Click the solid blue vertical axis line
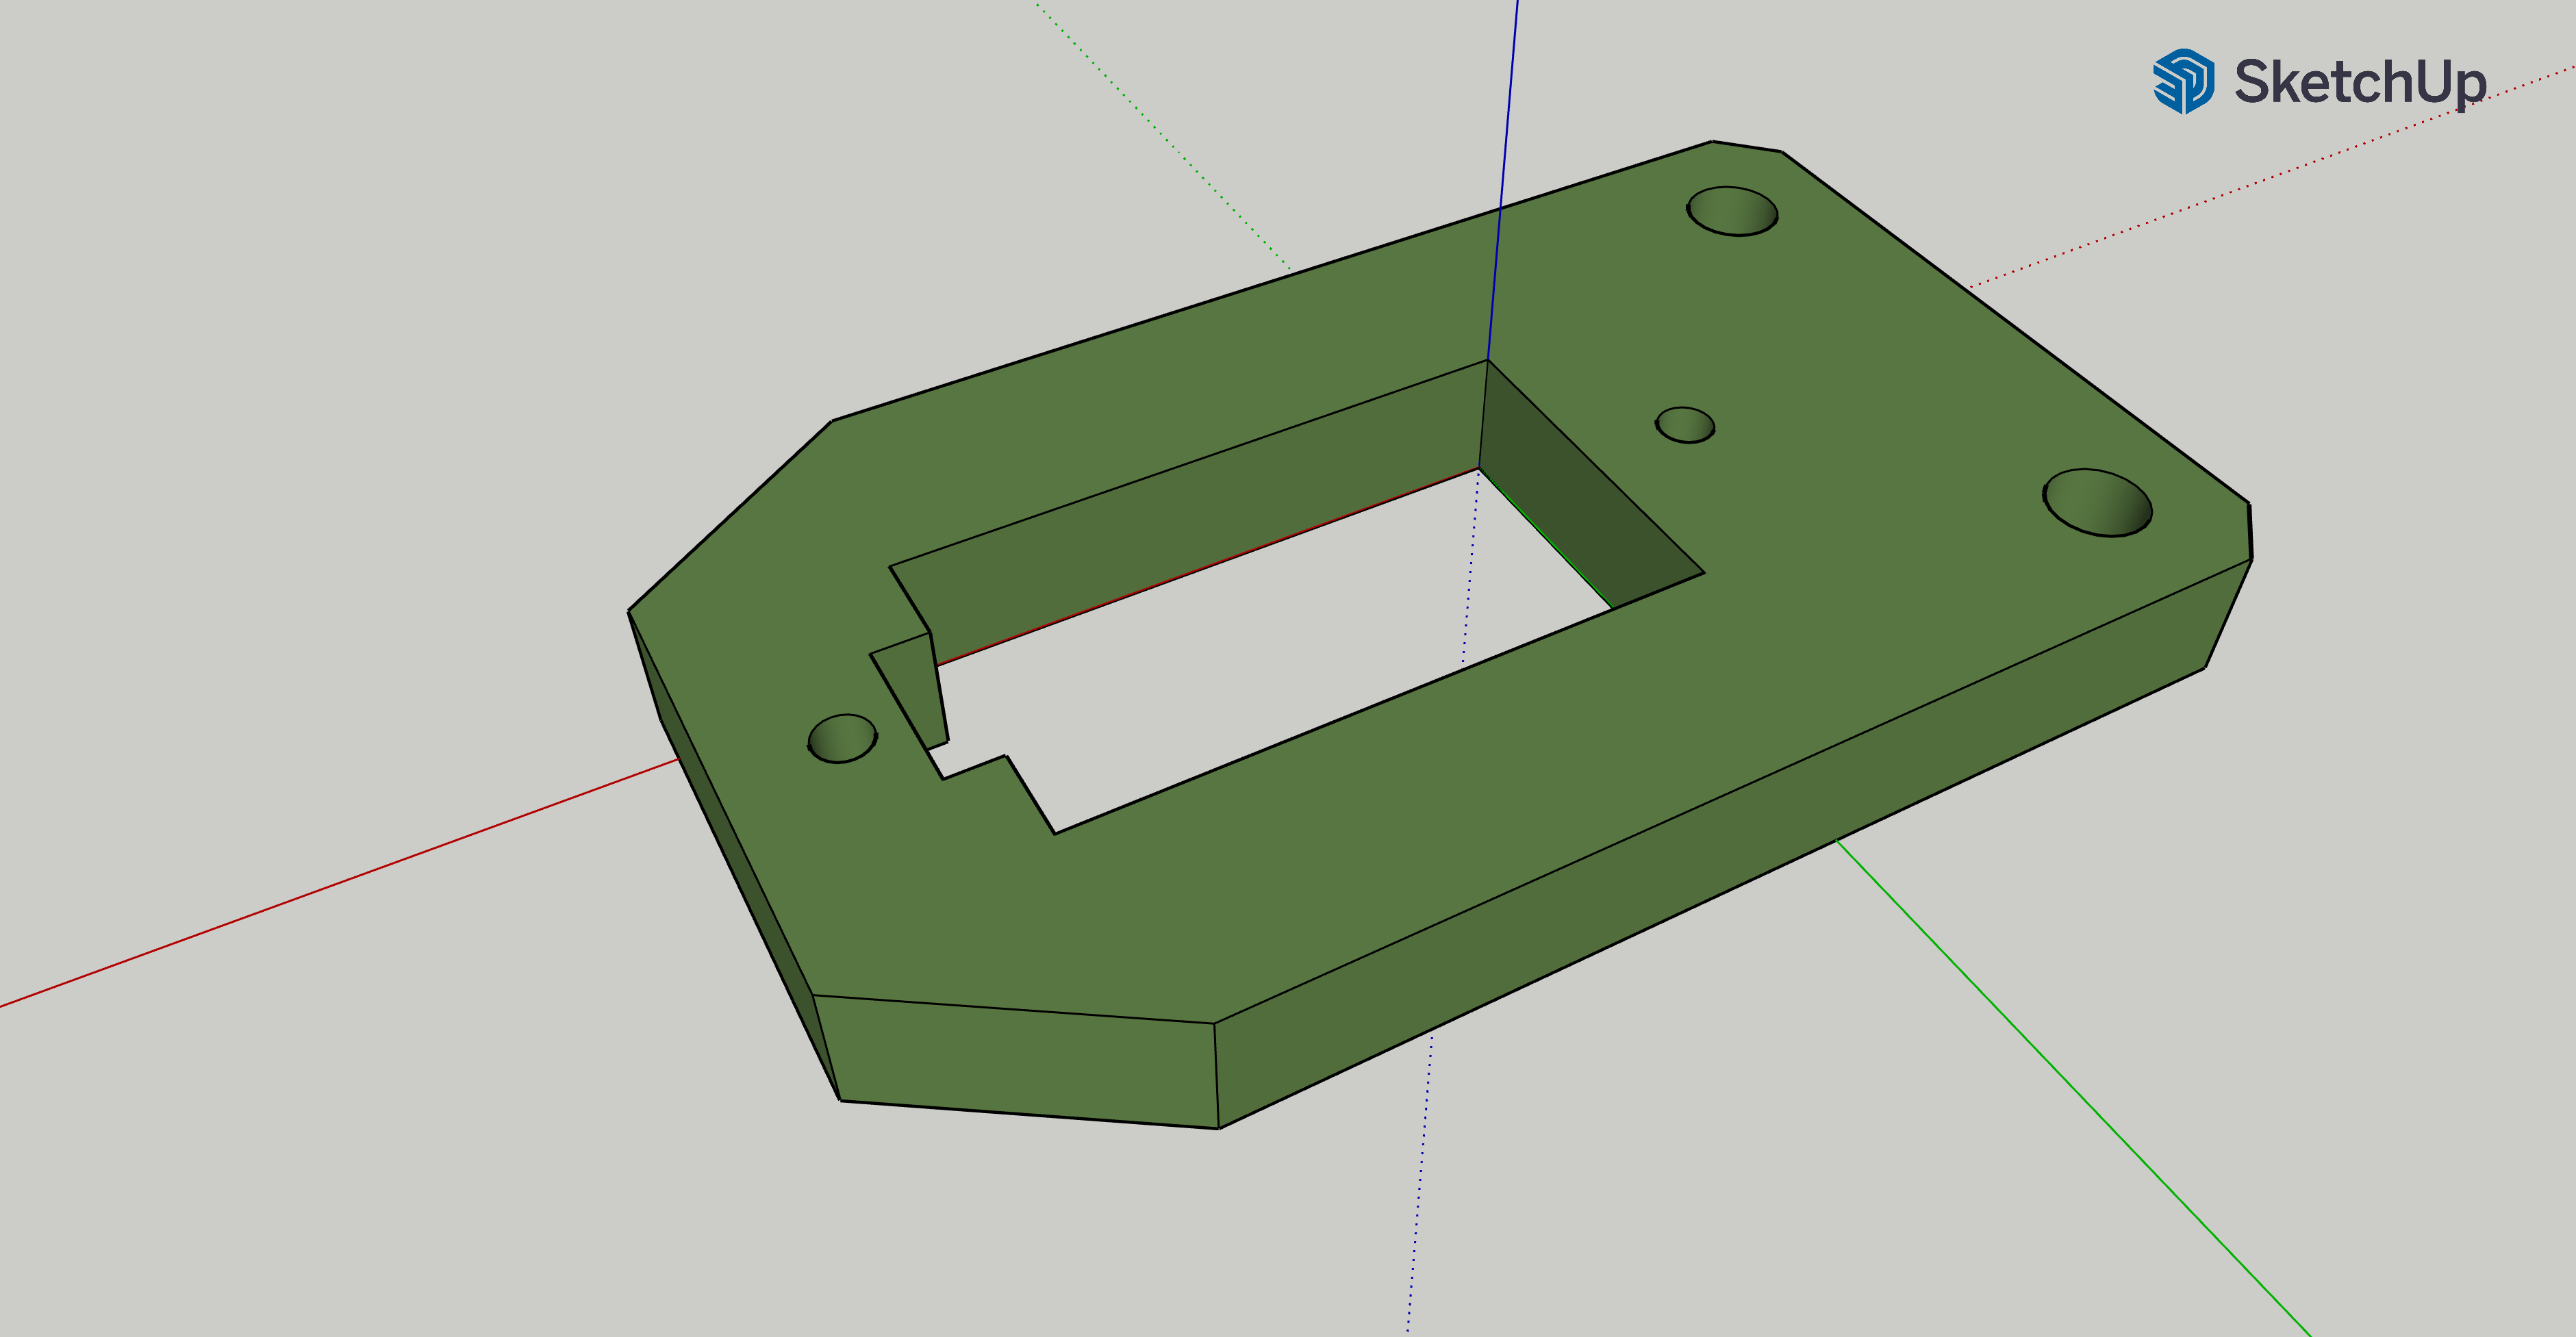Viewport: 2576px width, 1337px height. point(1502,180)
